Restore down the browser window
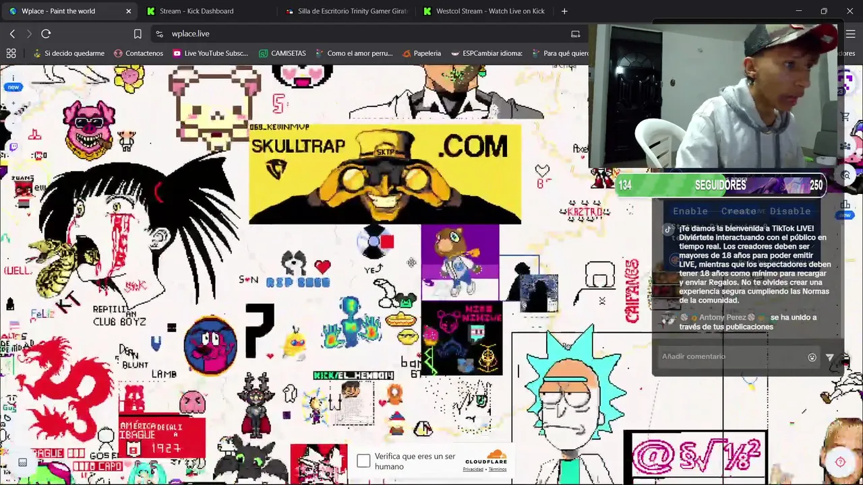Viewport: 863px width, 485px height. [x=824, y=11]
